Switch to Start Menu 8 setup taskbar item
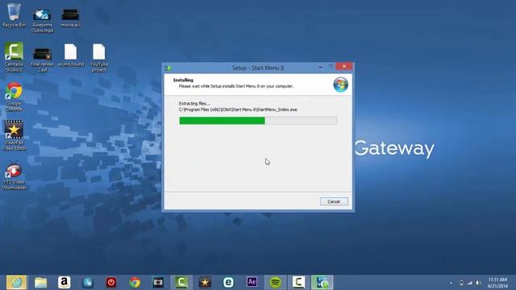516x290 pixels. point(322,283)
